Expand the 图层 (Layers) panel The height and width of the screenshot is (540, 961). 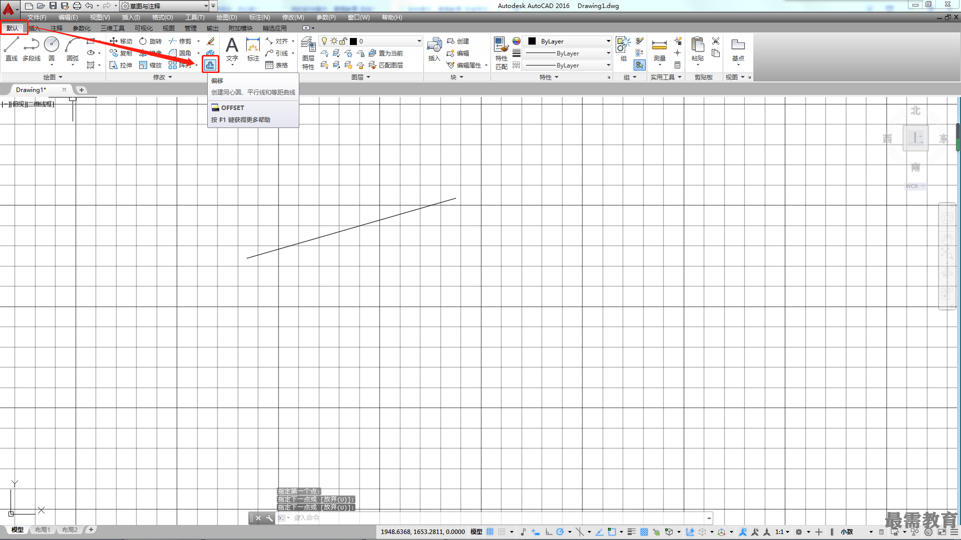click(x=361, y=77)
